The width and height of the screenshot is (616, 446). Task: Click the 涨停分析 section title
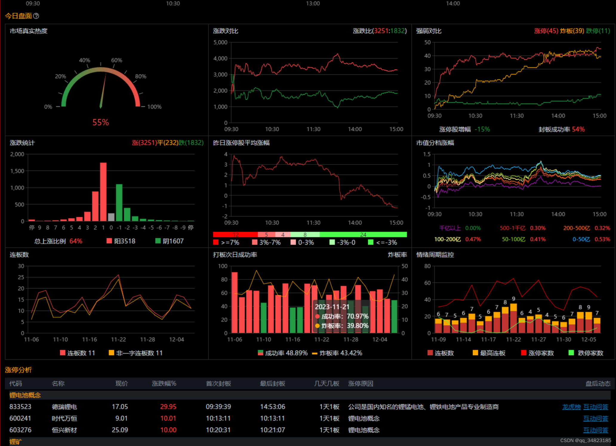[19, 370]
